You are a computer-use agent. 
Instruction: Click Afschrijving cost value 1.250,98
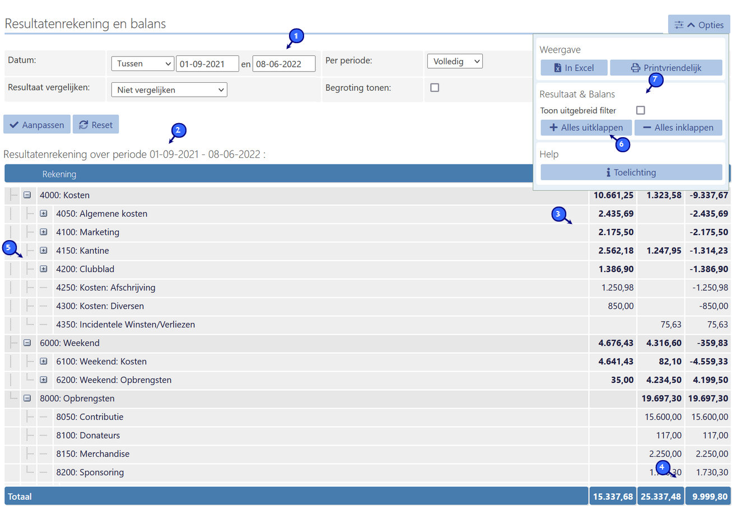click(617, 288)
